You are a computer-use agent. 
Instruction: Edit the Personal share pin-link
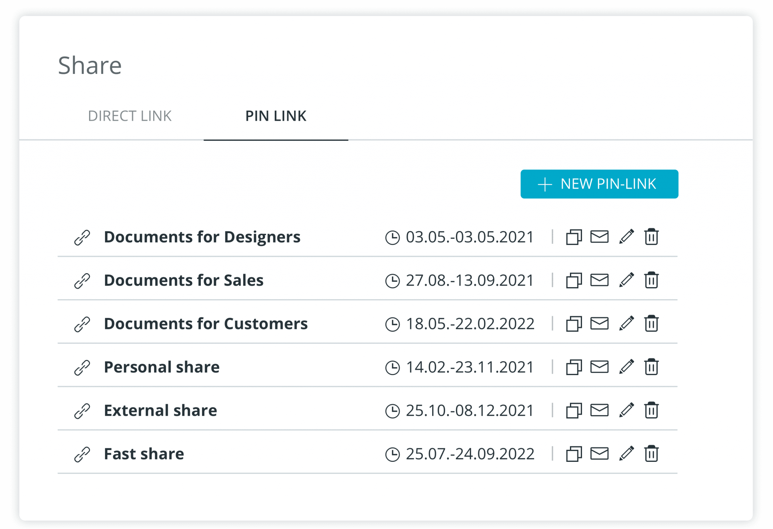(627, 366)
